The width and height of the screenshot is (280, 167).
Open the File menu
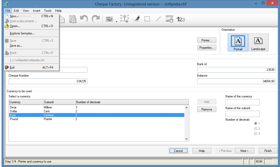click(x=8, y=11)
